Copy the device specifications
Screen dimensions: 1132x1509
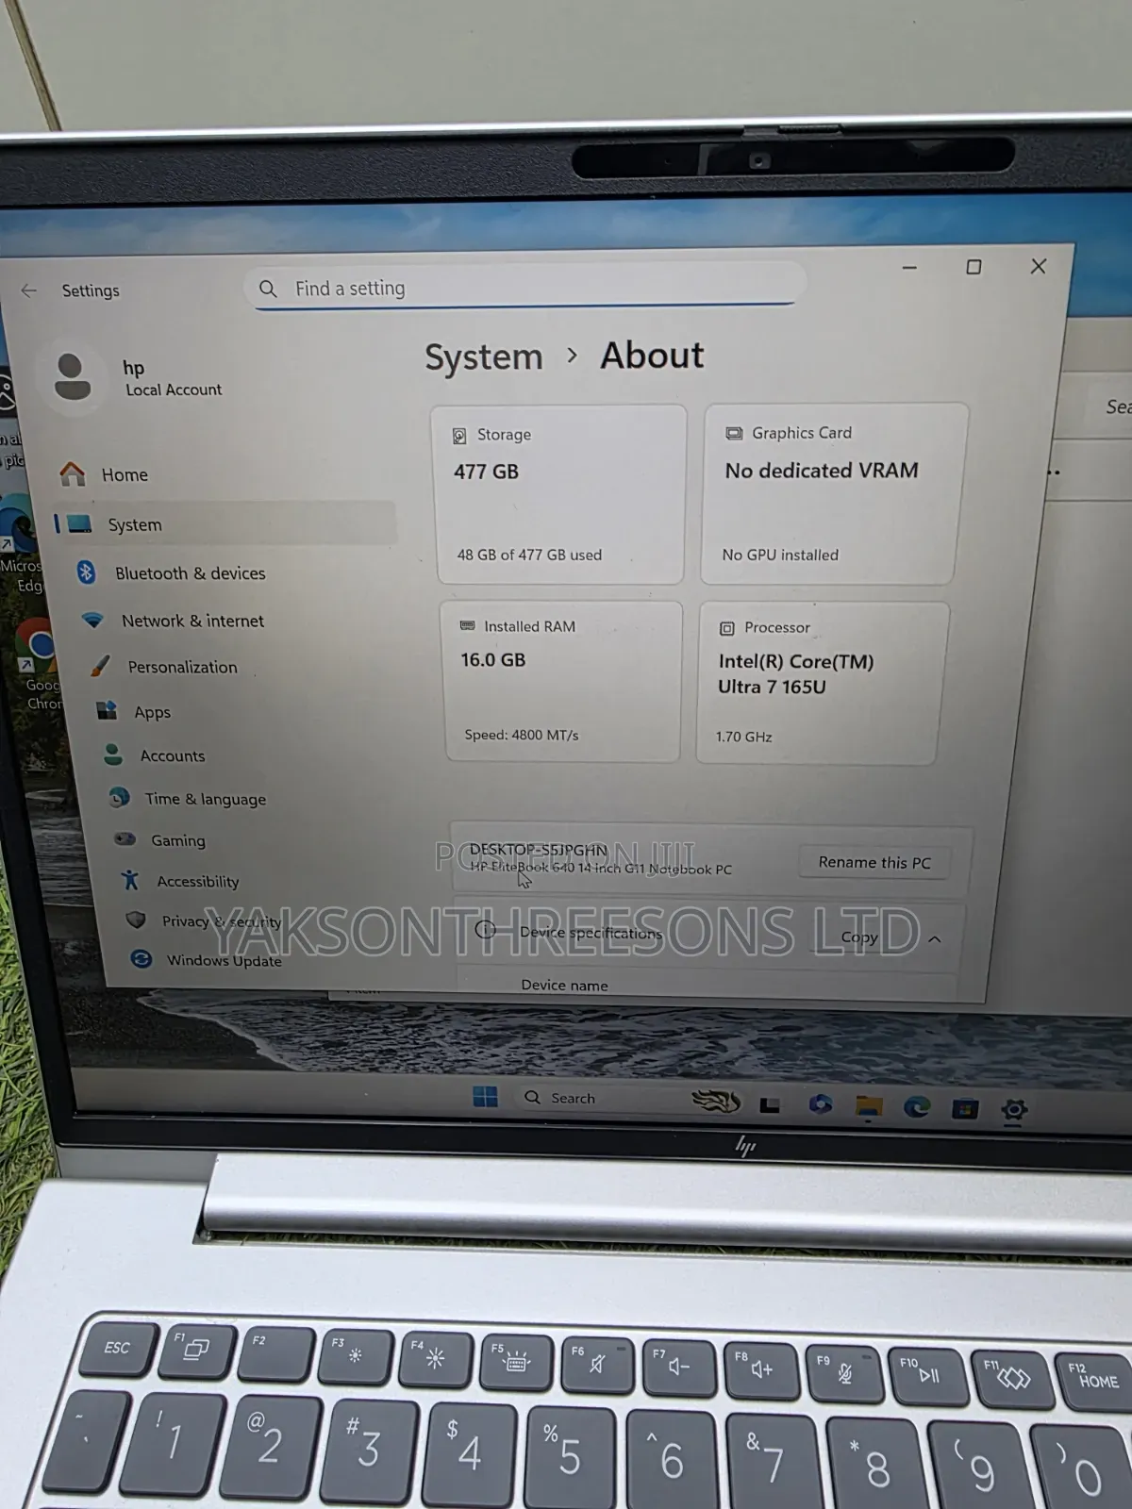point(859,937)
